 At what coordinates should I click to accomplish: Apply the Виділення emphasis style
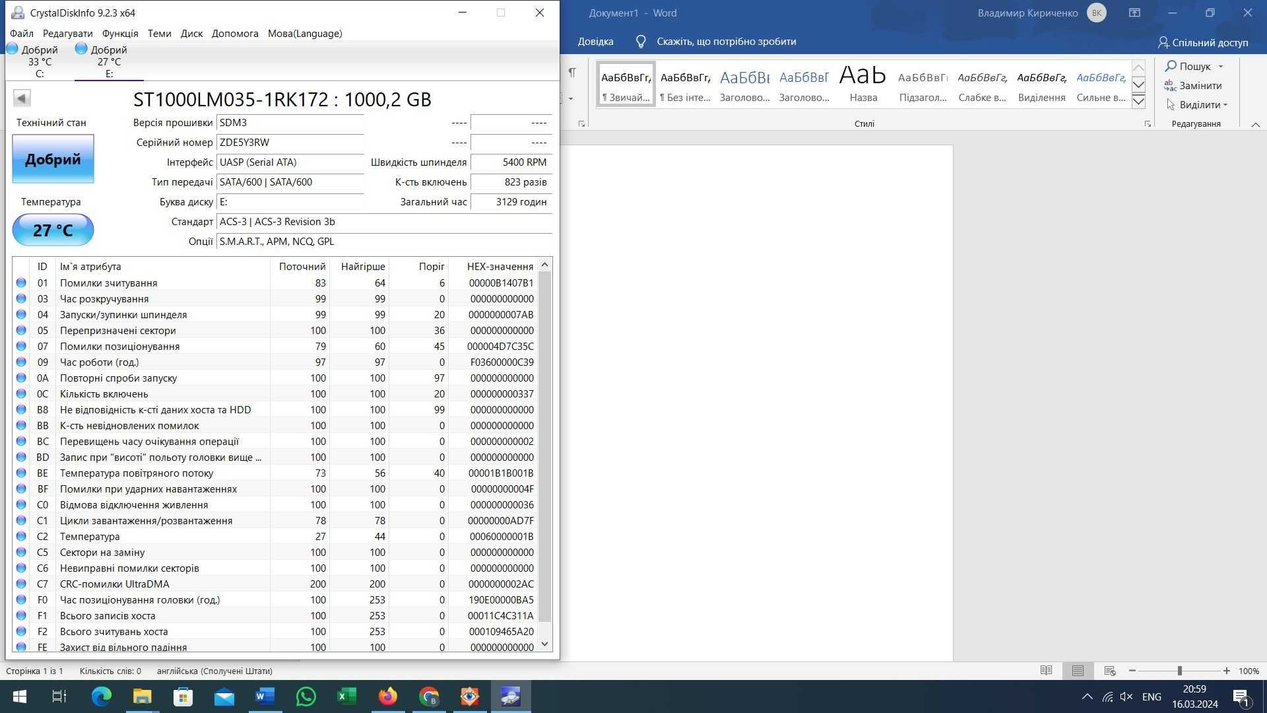(x=1041, y=84)
